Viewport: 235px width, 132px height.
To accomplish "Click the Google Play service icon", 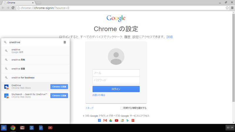I will click(127, 120).
